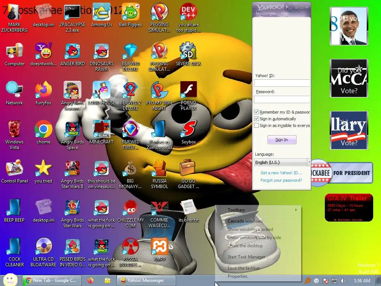Image resolution: width=381 pixels, height=286 pixels.
Task: Click Forgot your password? link
Action: [x=281, y=180]
